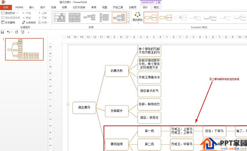Open the Undo history dropdown arrow
The height and width of the screenshot is (151, 247).
tap(11, 32)
